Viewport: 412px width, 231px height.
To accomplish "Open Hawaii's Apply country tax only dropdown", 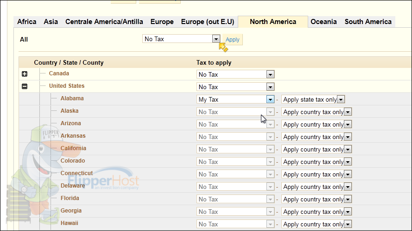I will click(x=317, y=224).
